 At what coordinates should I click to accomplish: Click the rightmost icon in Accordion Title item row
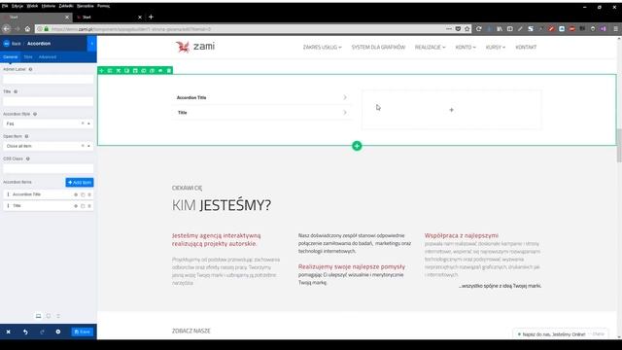[x=89, y=194]
